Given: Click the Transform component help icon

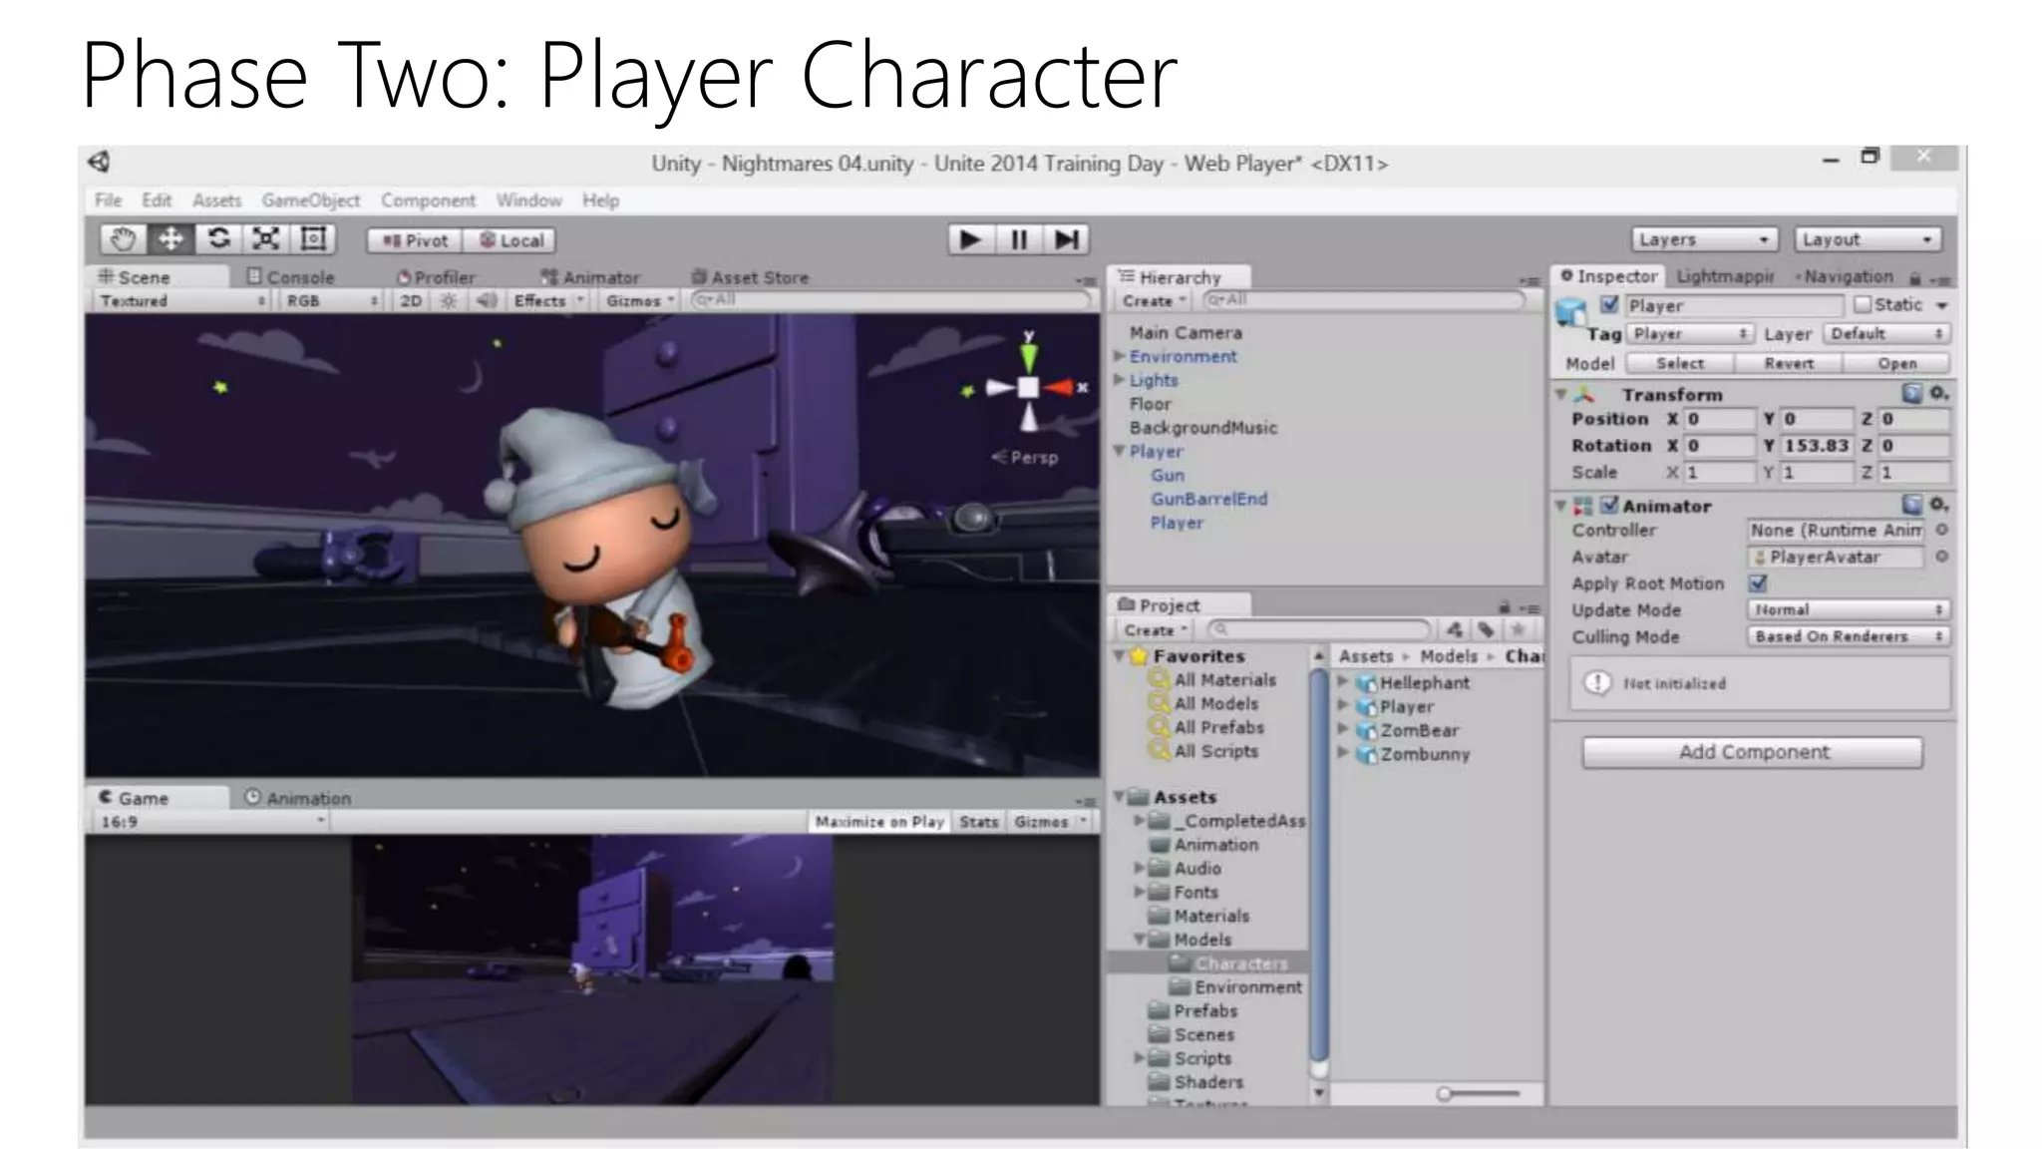Looking at the screenshot, I should [1911, 393].
